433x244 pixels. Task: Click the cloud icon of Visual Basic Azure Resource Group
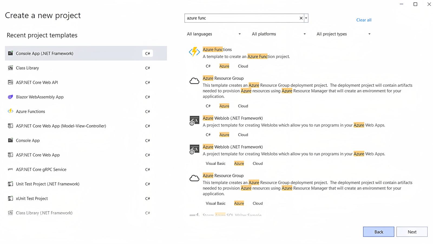(x=194, y=178)
